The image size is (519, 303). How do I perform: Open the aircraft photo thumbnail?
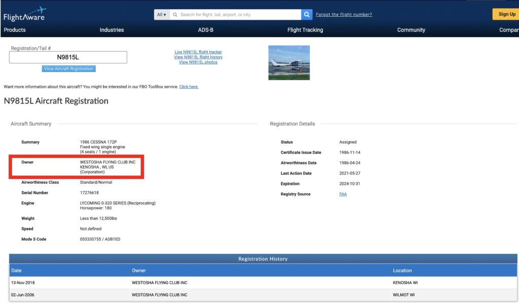click(289, 62)
